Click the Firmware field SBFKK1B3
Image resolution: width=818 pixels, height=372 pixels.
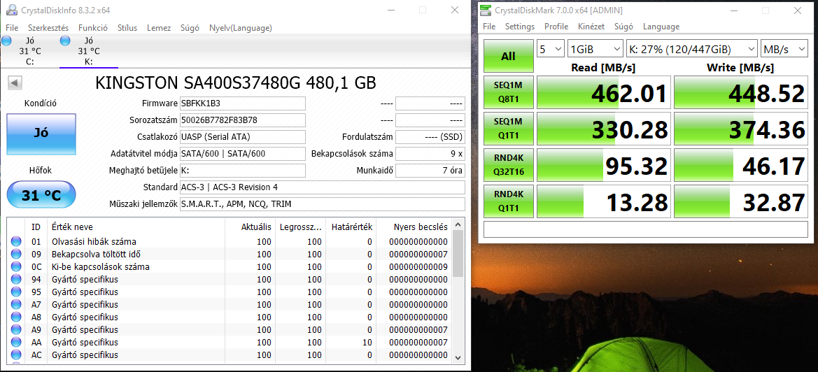[x=243, y=103]
